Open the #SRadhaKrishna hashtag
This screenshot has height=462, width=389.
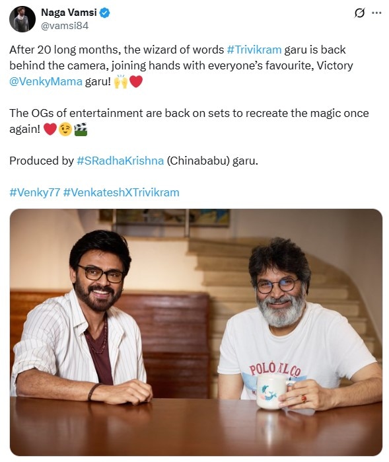(x=120, y=161)
